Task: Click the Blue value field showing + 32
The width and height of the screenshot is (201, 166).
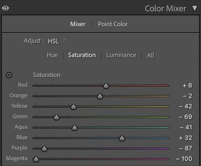Action: [186, 138]
